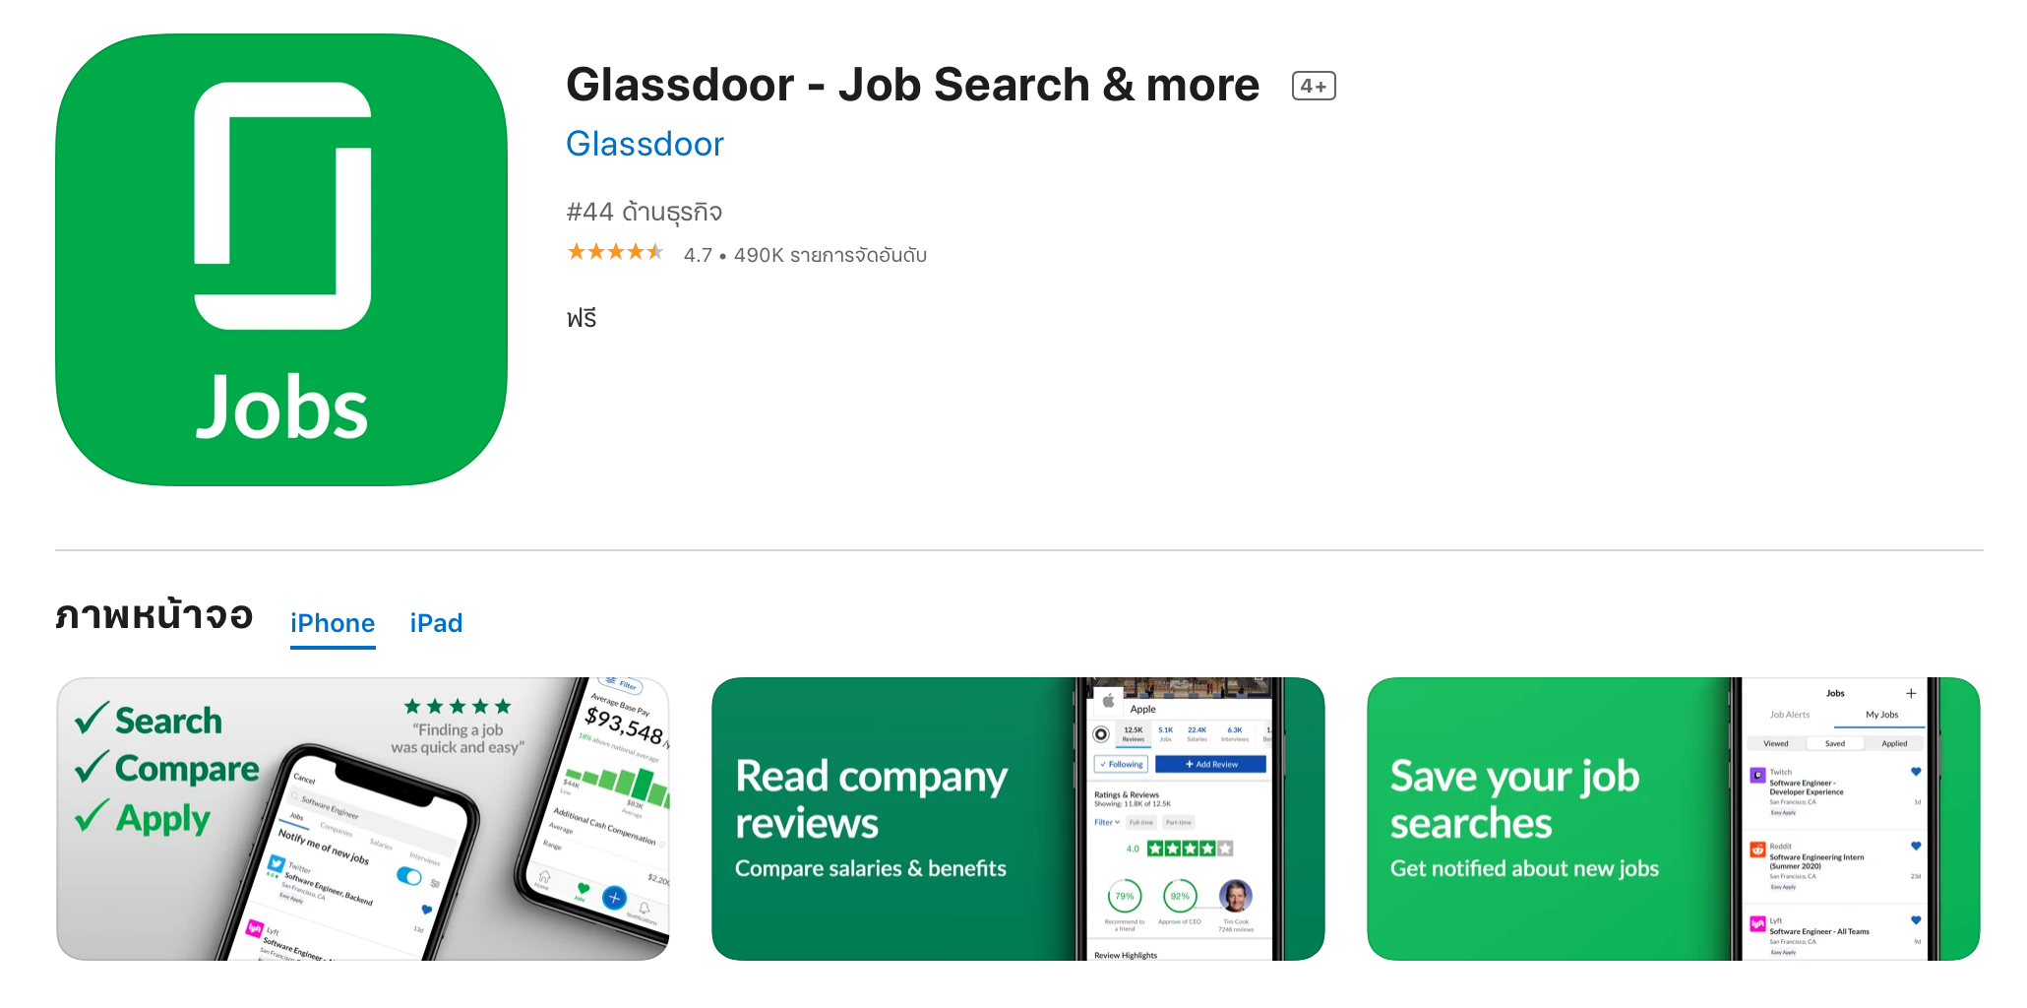The height and width of the screenshot is (1008, 2027).
Task: Click the green star rating bar showing 4.0
Action: tap(1190, 849)
